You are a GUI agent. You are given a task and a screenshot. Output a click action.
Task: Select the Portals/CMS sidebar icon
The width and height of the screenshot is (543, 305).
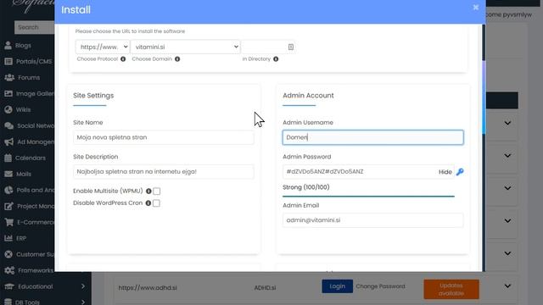click(8, 62)
